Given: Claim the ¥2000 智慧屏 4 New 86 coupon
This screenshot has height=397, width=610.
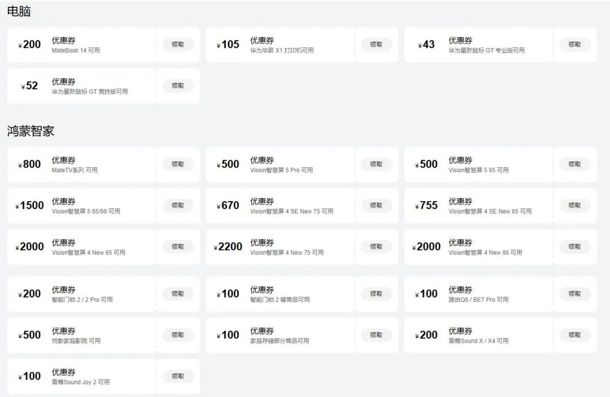Looking at the screenshot, I should tap(574, 247).
